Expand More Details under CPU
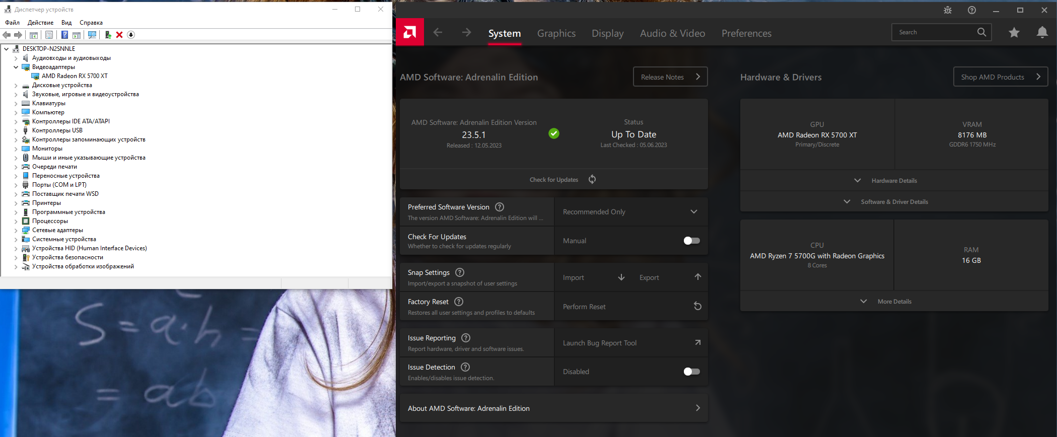The width and height of the screenshot is (1057, 437). point(894,302)
